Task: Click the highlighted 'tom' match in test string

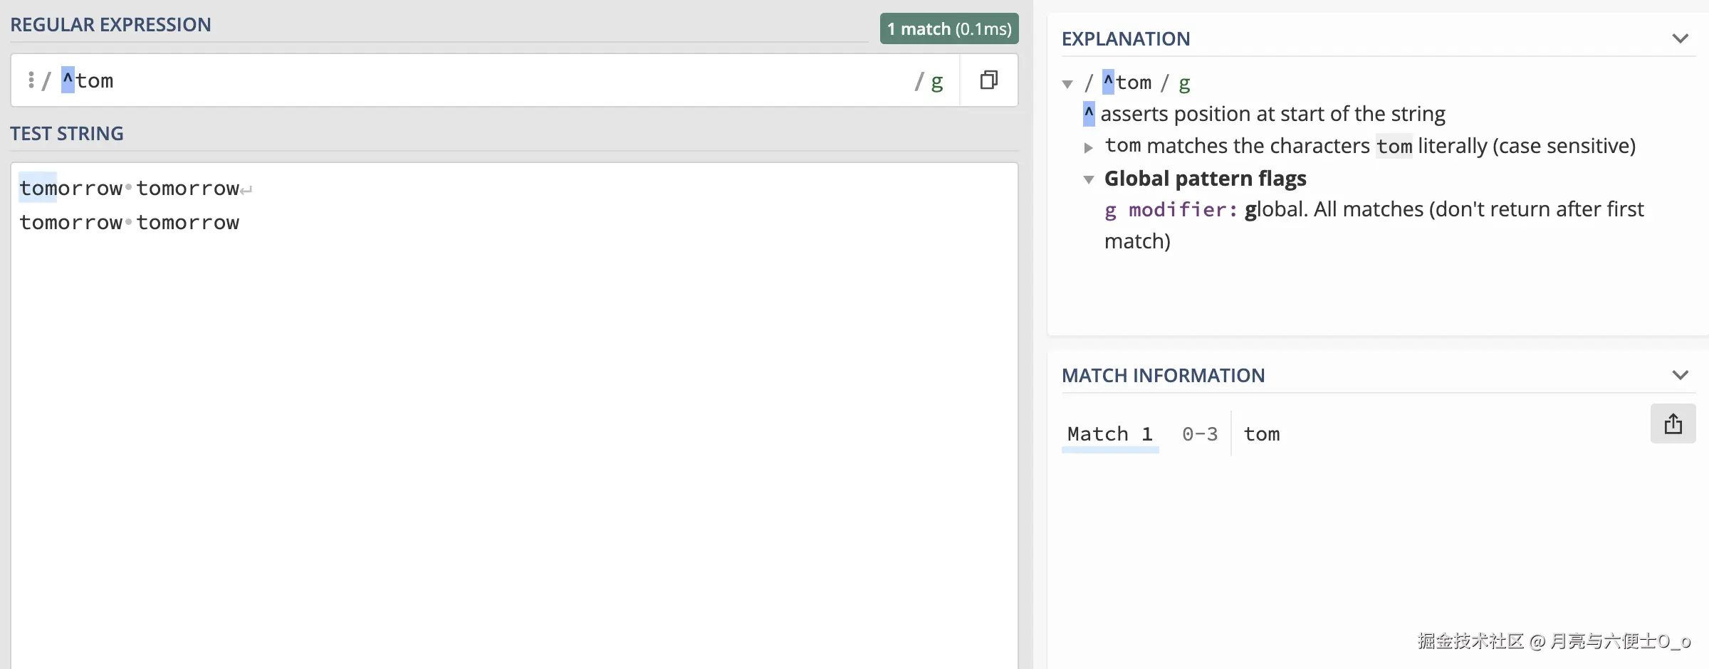Action: 38,188
